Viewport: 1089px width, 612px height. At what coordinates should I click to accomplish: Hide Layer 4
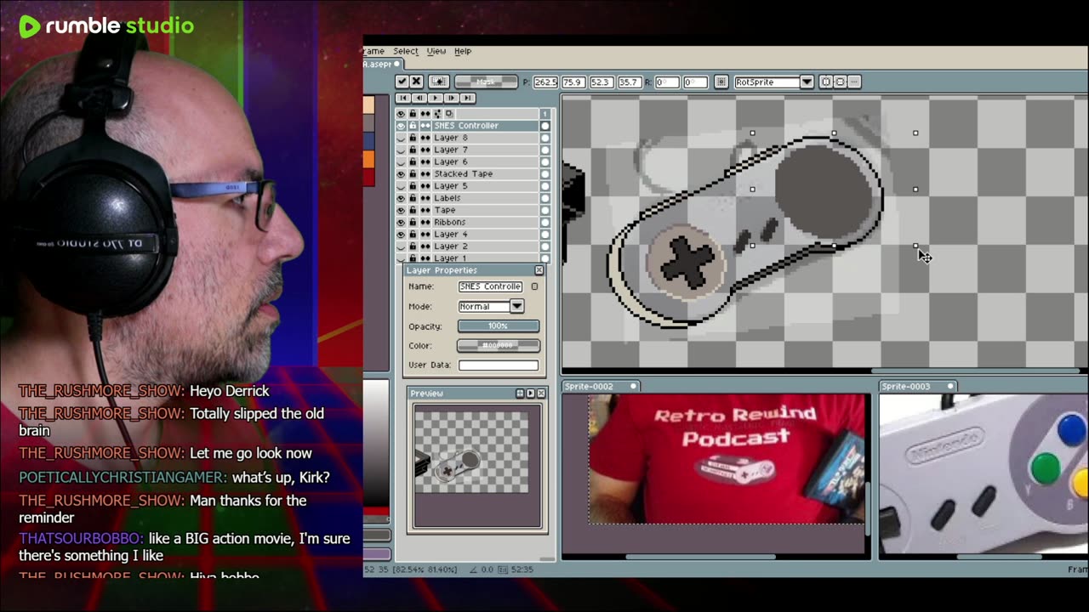pyautogui.click(x=401, y=235)
